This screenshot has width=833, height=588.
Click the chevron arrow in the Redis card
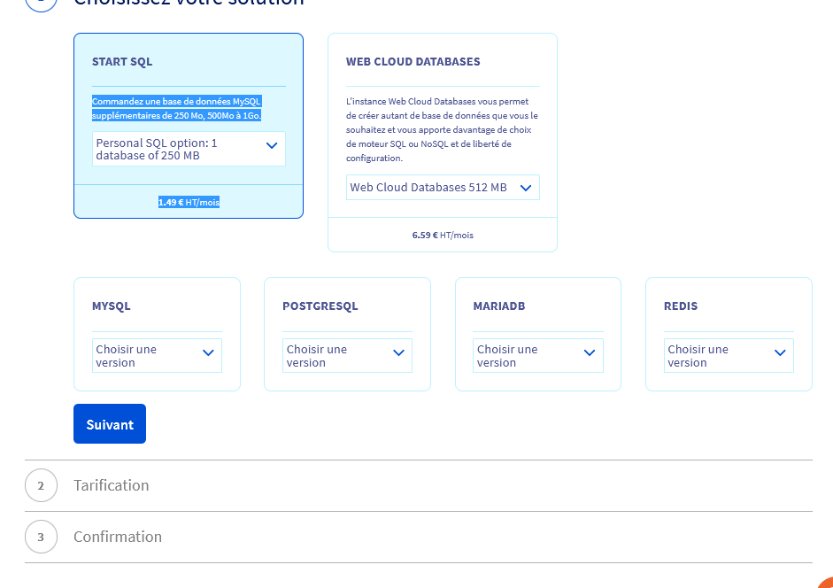click(780, 352)
